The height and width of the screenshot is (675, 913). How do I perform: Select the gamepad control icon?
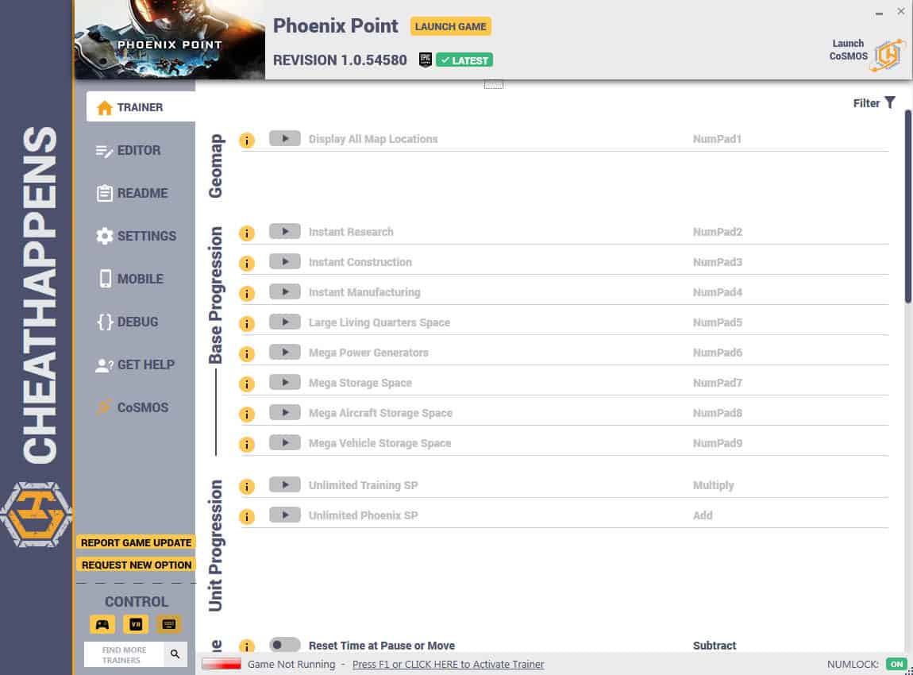tap(102, 624)
